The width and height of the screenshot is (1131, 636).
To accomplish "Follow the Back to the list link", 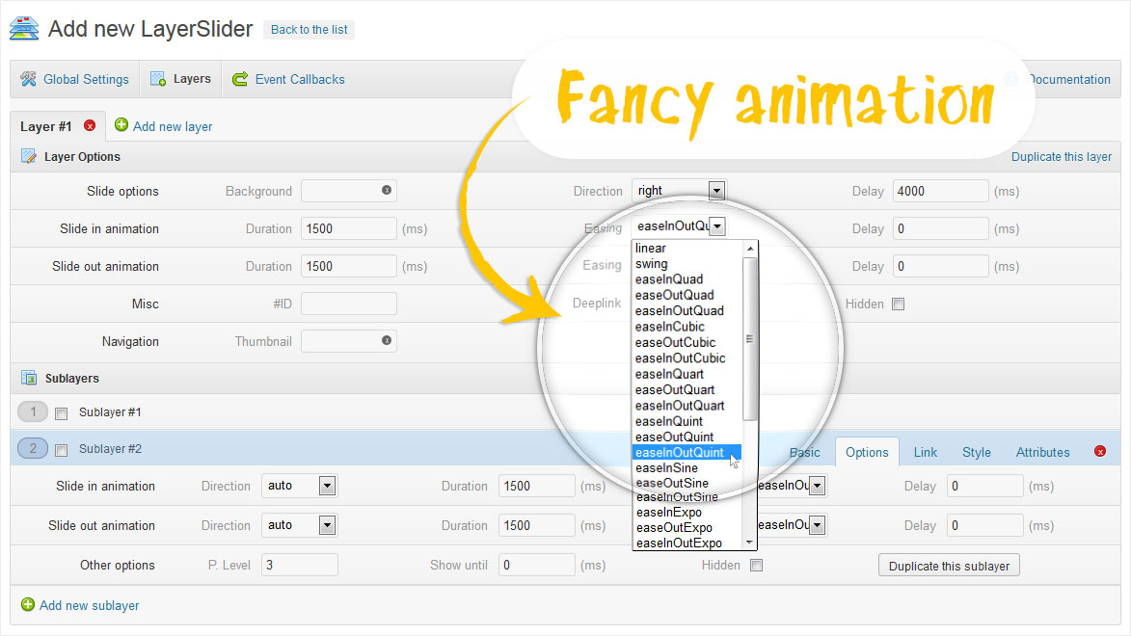I will [x=309, y=30].
